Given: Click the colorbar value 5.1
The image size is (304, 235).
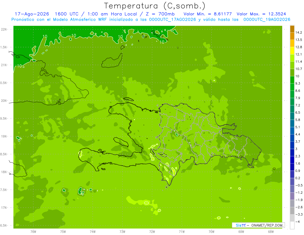Looking at the screenshot, I should [x=298, y=127].
